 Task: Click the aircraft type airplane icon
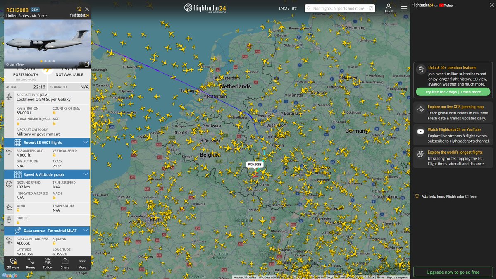10,97
